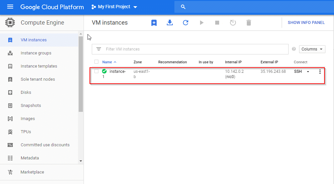This screenshot has width=334, height=184.
Task: Click the Zone column header
Action: point(138,62)
